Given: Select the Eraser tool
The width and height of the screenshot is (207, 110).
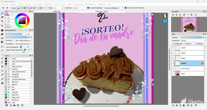Looking at the screenshot, I should (2, 17).
